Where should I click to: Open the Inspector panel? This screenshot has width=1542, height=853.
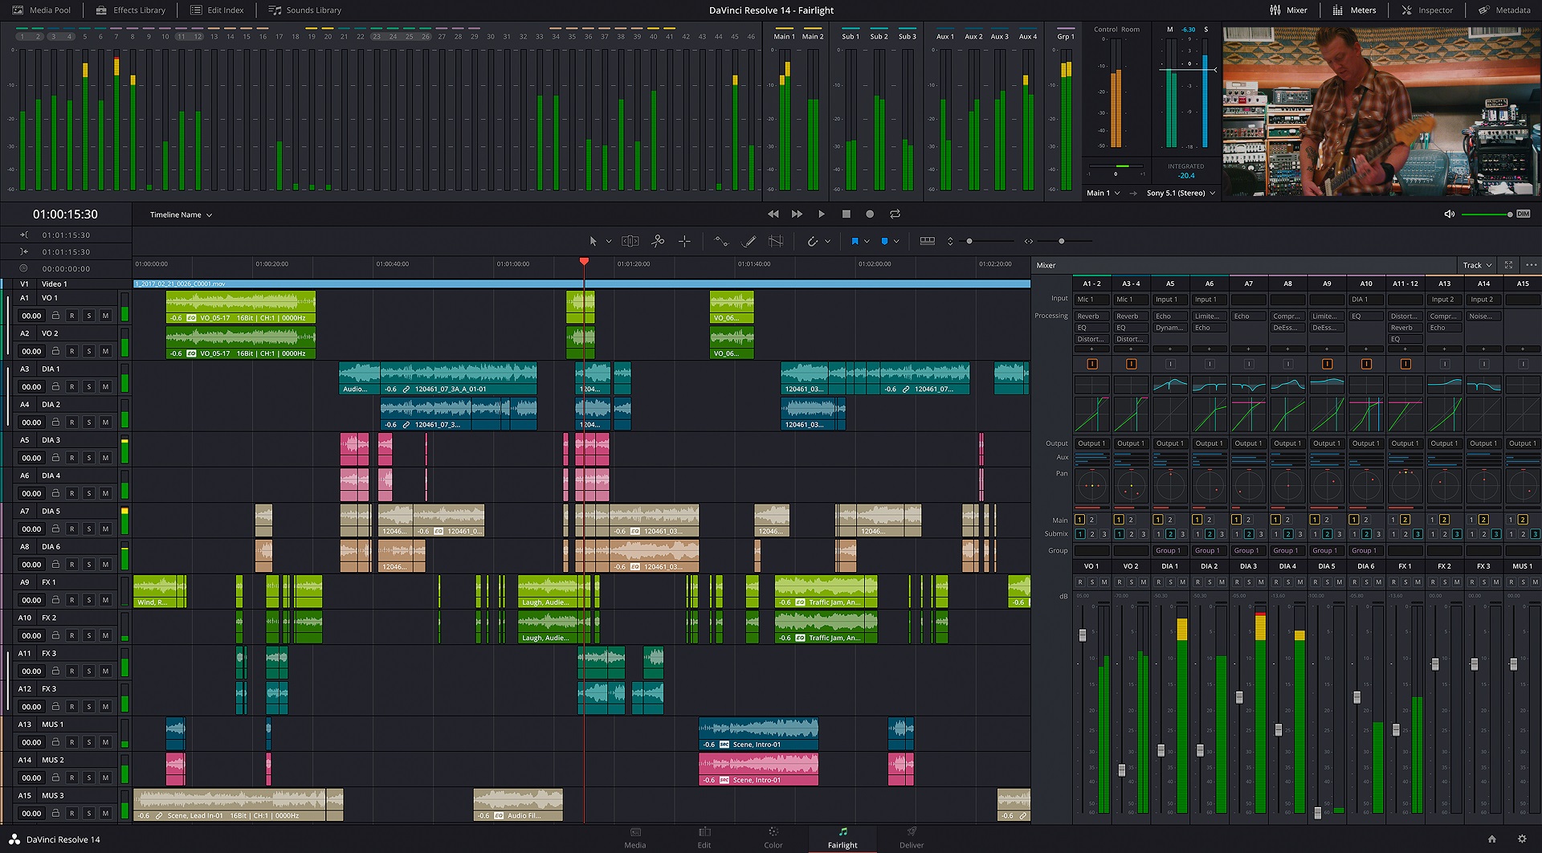pos(1427,10)
